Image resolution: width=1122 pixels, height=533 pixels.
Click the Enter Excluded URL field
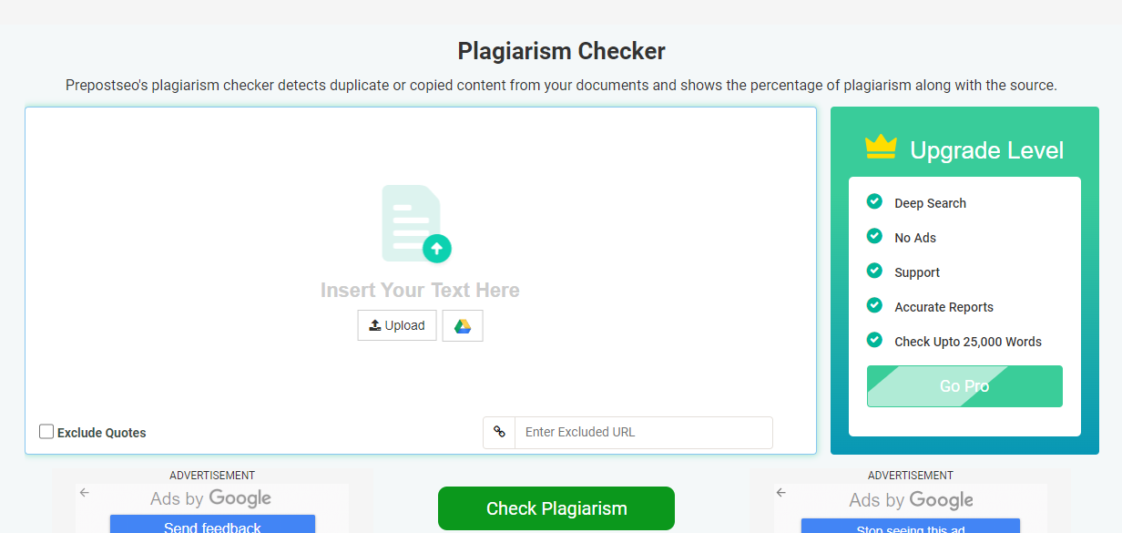643,432
